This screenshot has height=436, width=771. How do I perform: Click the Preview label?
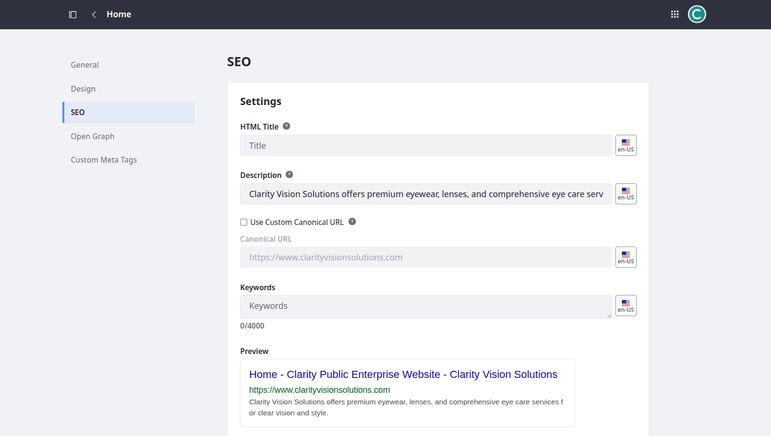point(254,351)
